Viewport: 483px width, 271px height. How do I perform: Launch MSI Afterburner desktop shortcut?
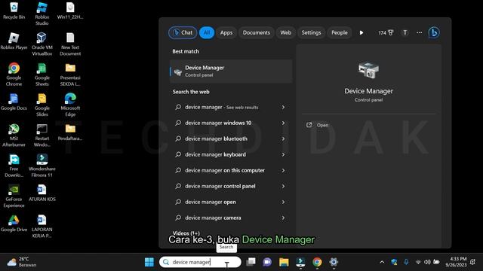[x=14, y=135]
